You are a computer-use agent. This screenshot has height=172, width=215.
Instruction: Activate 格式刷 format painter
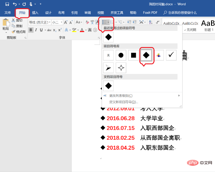tap(19, 32)
